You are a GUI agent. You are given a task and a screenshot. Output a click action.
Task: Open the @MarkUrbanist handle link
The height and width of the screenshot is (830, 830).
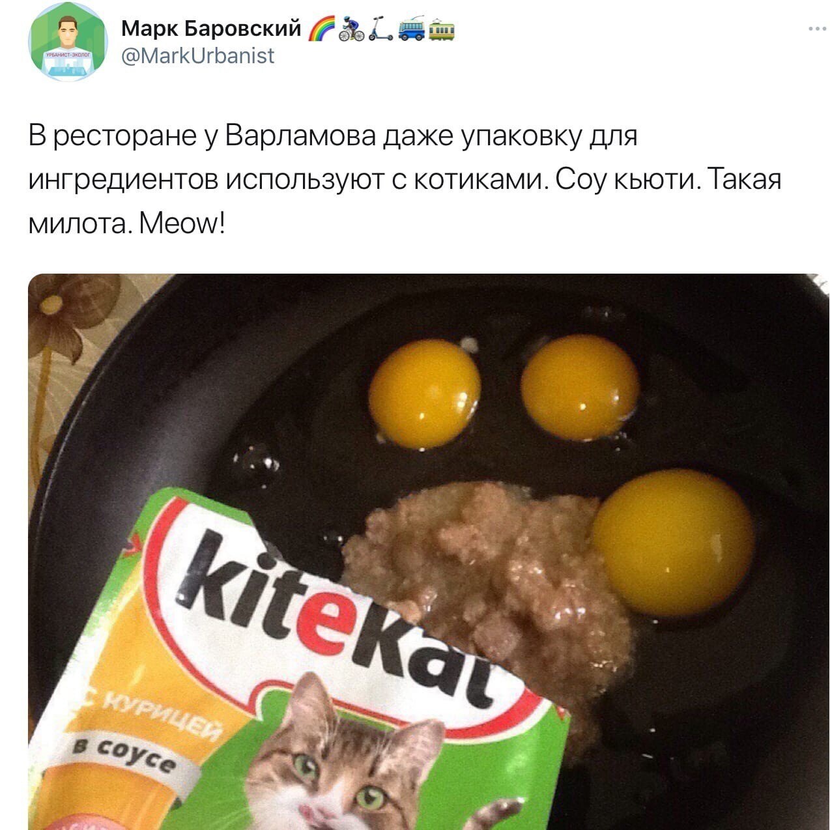pyautogui.click(x=198, y=56)
